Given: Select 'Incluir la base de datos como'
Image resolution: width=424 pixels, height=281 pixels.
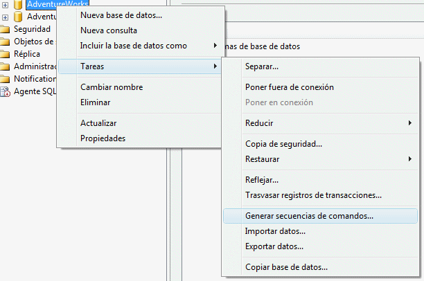Looking at the screenshot, I should pyautogui.click(x=141, y=46).
